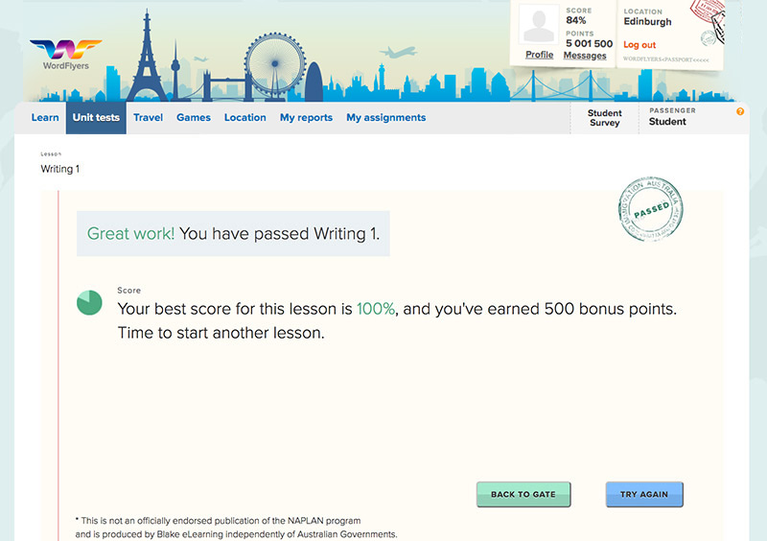Click the profile avatar picture
The height and width of the screenshot is (541, 767).
tap(539, 26)
